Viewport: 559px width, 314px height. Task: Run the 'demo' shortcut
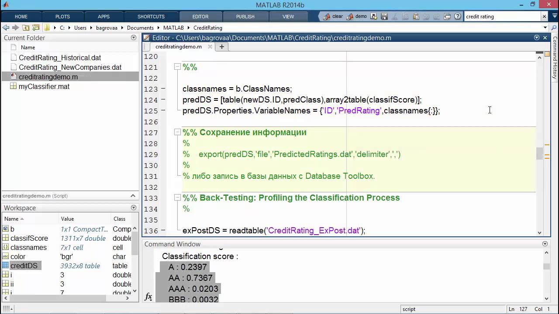coord(357,17)
